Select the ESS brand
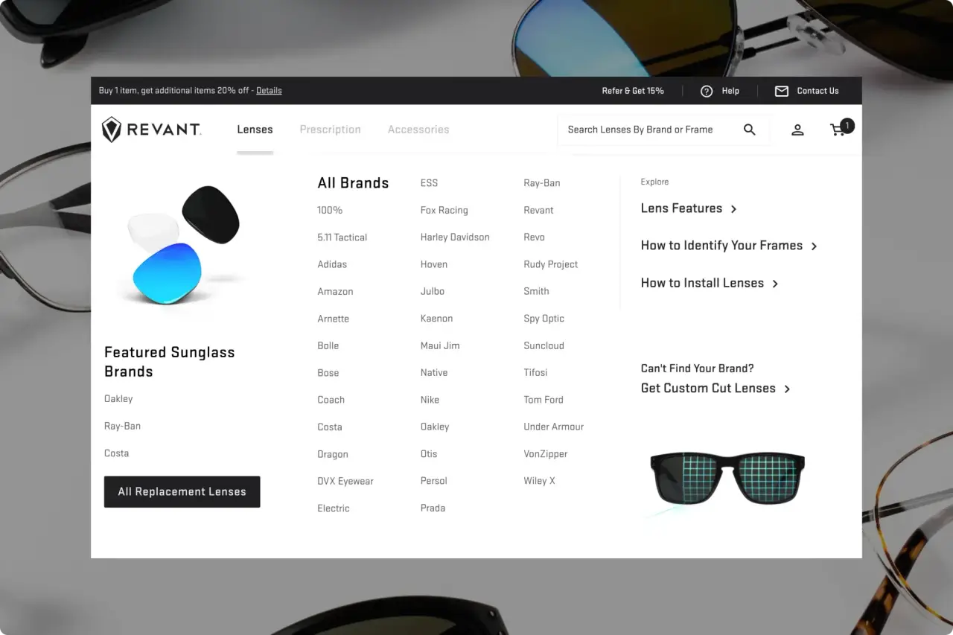The image size is (953, 635). (x=429, y=183)
